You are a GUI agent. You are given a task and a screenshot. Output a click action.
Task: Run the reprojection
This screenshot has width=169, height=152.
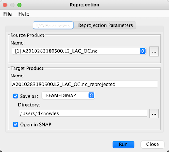pos(124,145)
